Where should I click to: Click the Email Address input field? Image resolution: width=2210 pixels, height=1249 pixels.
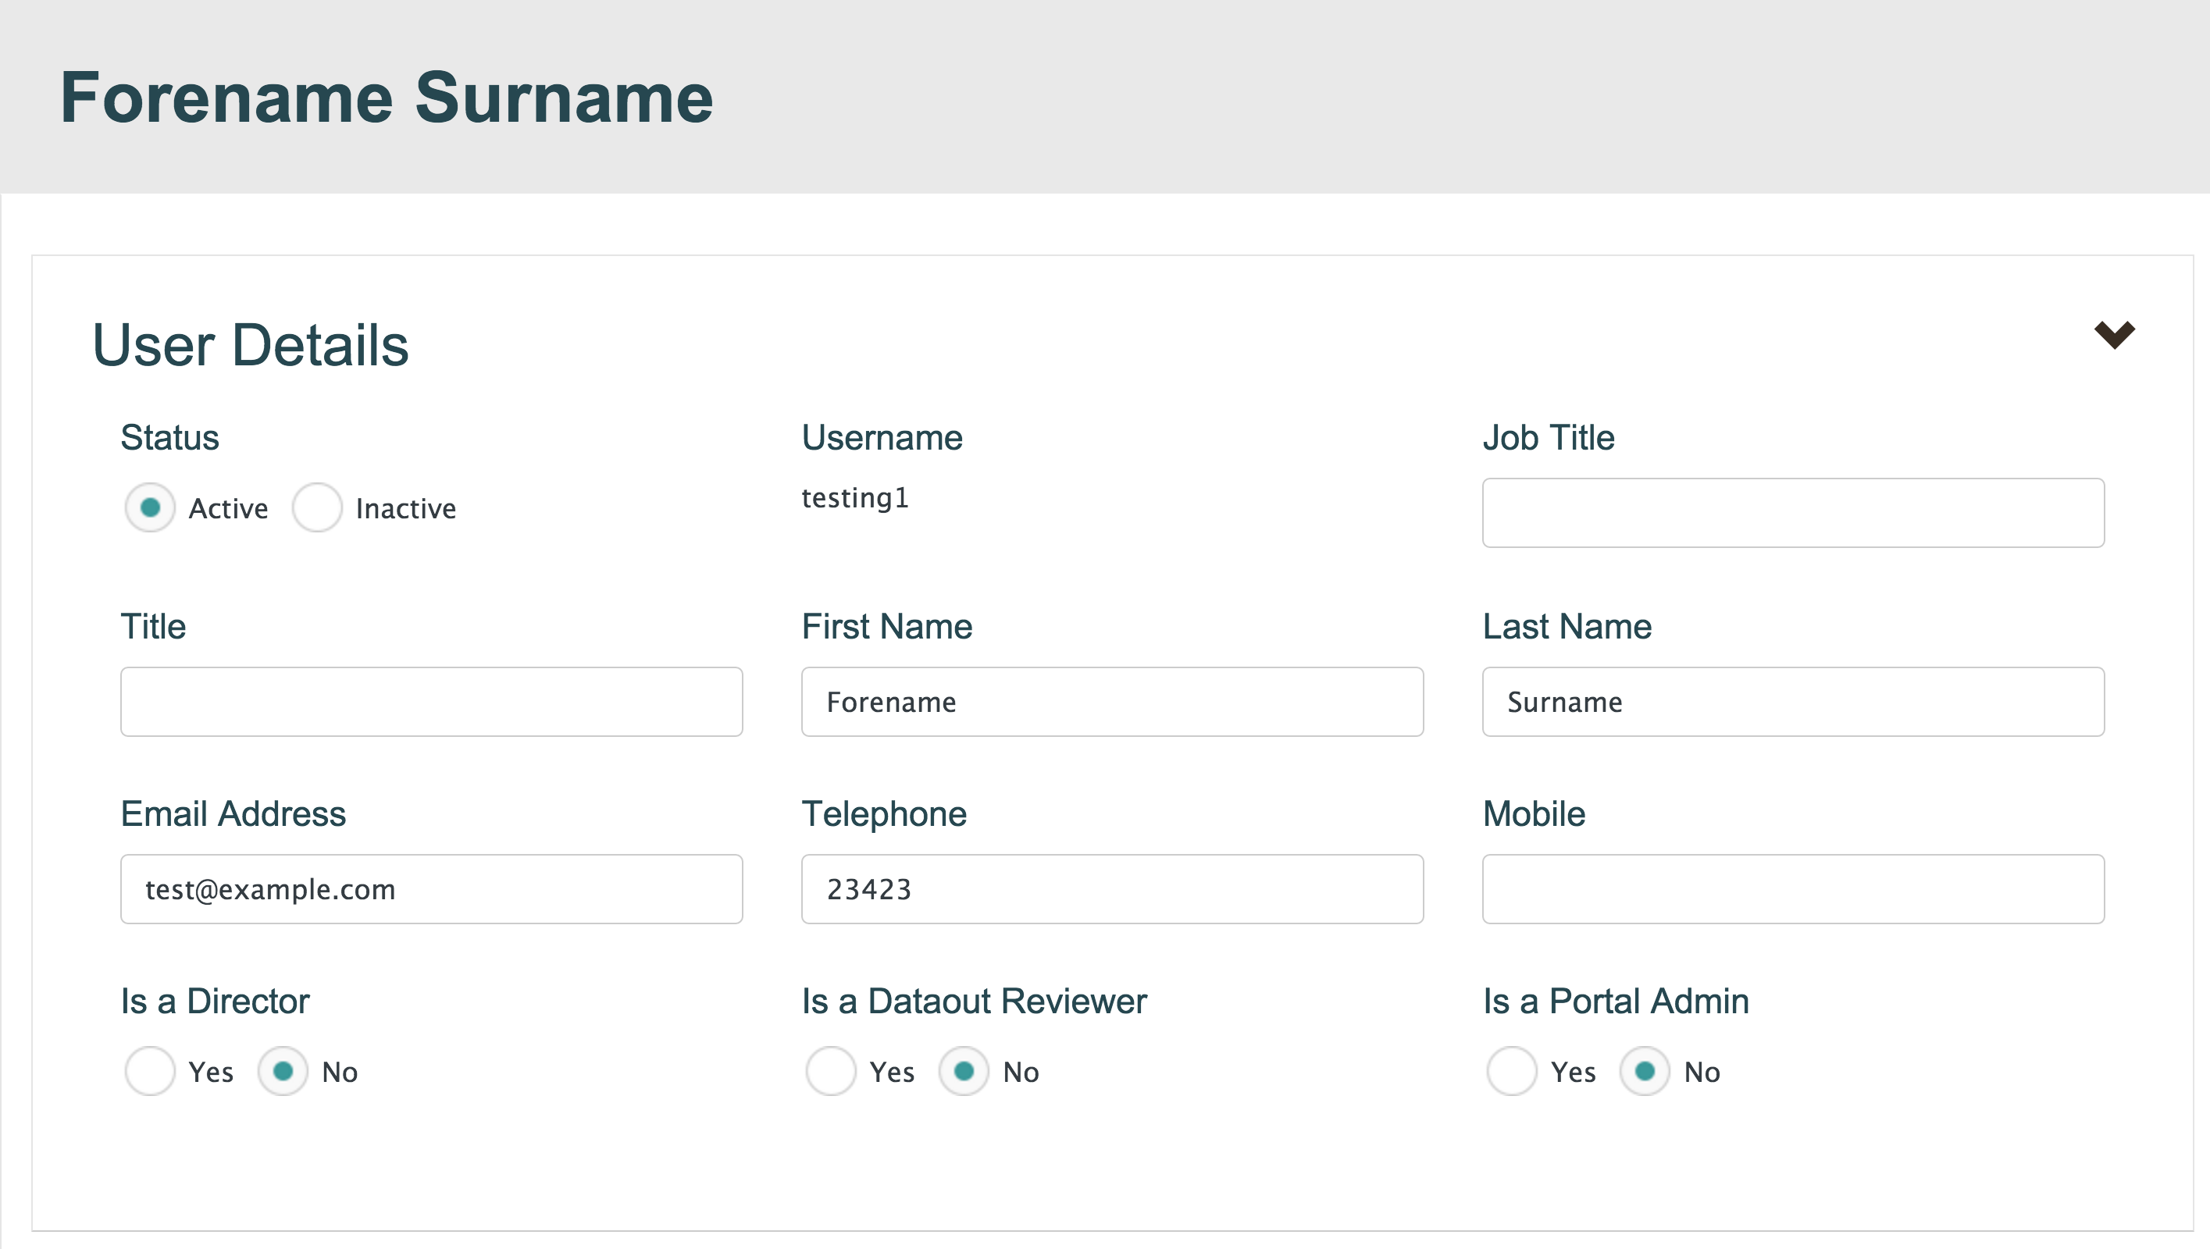(x=430, y=888)
